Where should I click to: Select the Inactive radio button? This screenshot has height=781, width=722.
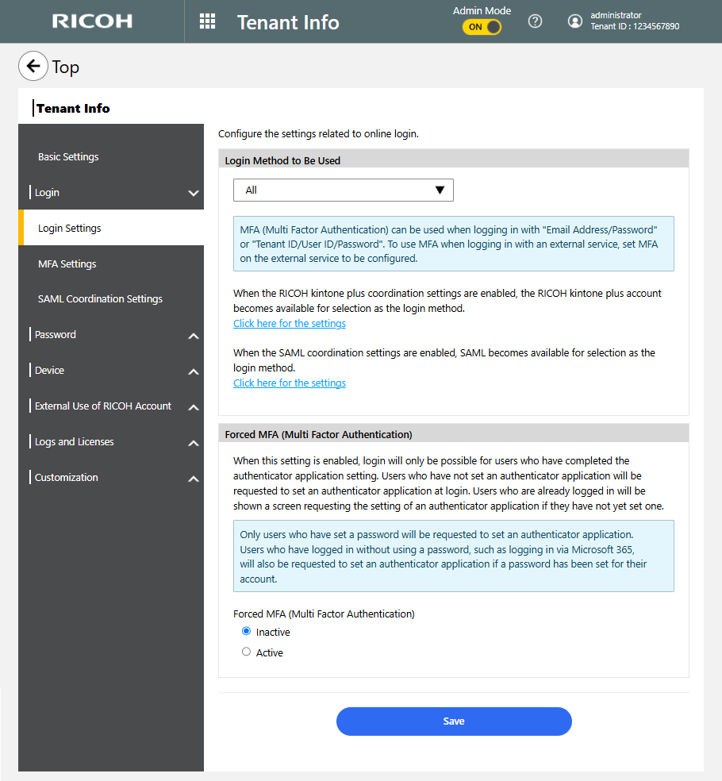(246, 632)
